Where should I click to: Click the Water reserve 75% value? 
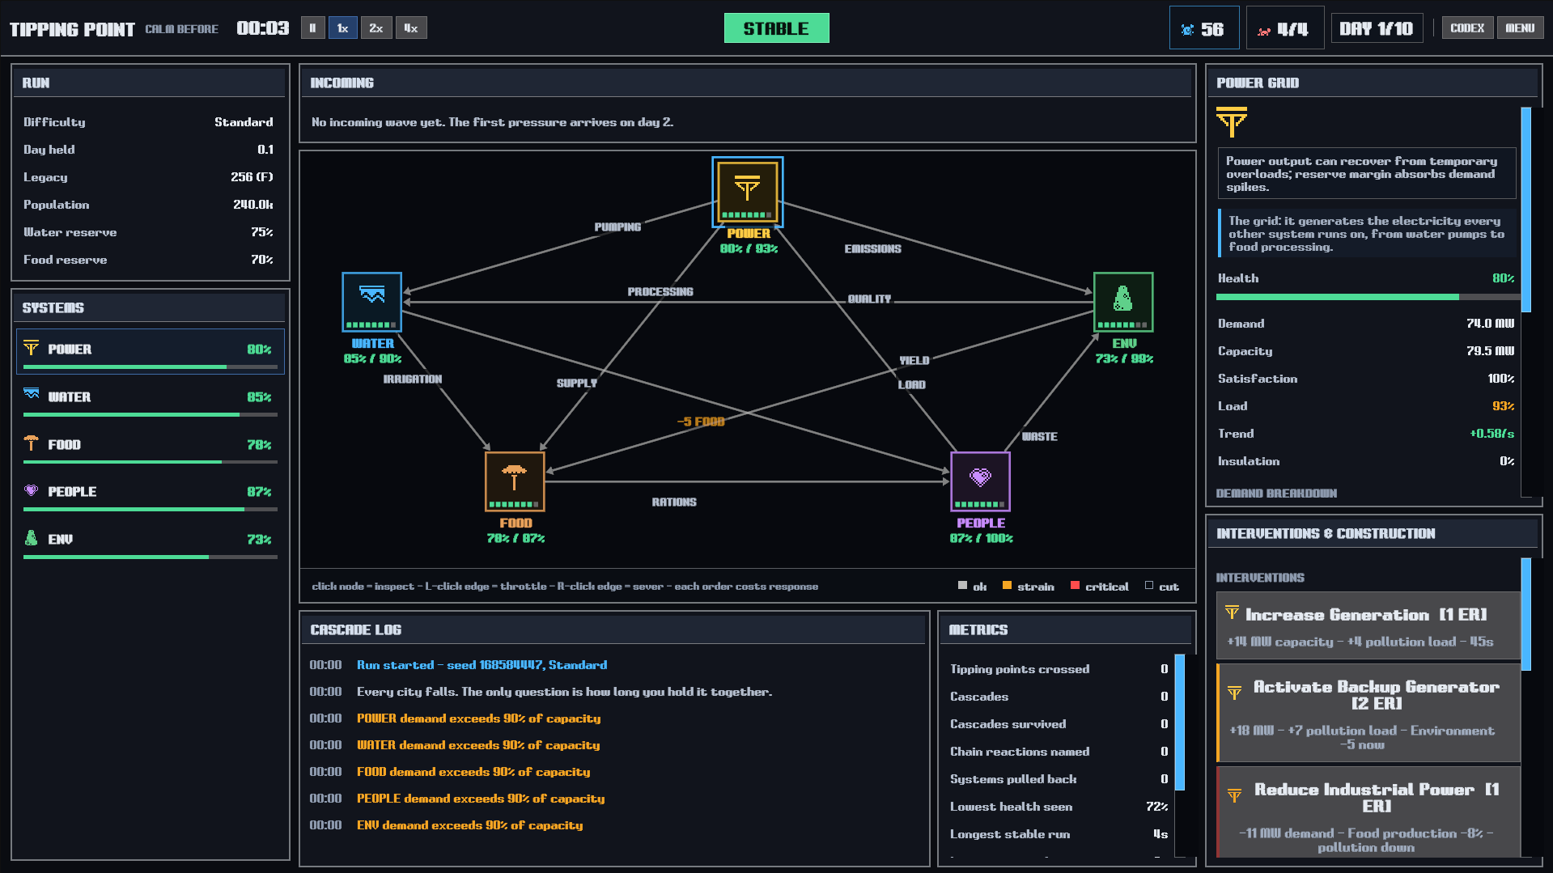pyautogui.click(x=261, y=232)
